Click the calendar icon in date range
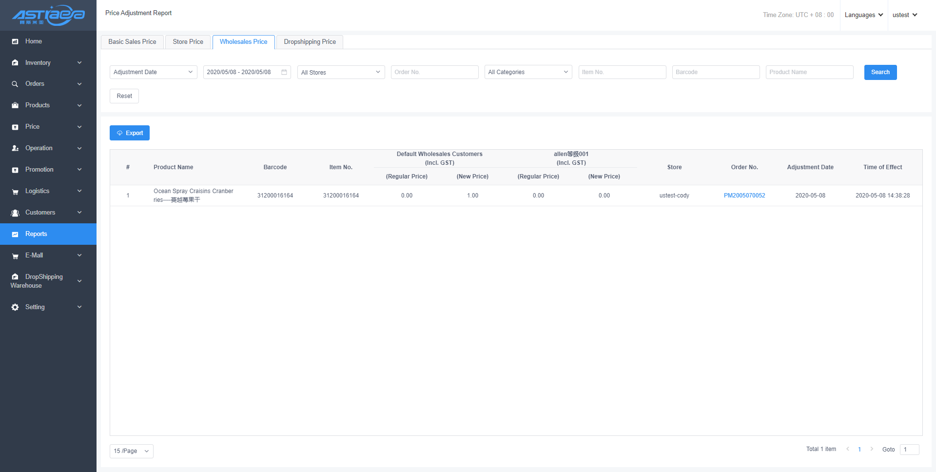The image size is (936, 472). [284, 72]
